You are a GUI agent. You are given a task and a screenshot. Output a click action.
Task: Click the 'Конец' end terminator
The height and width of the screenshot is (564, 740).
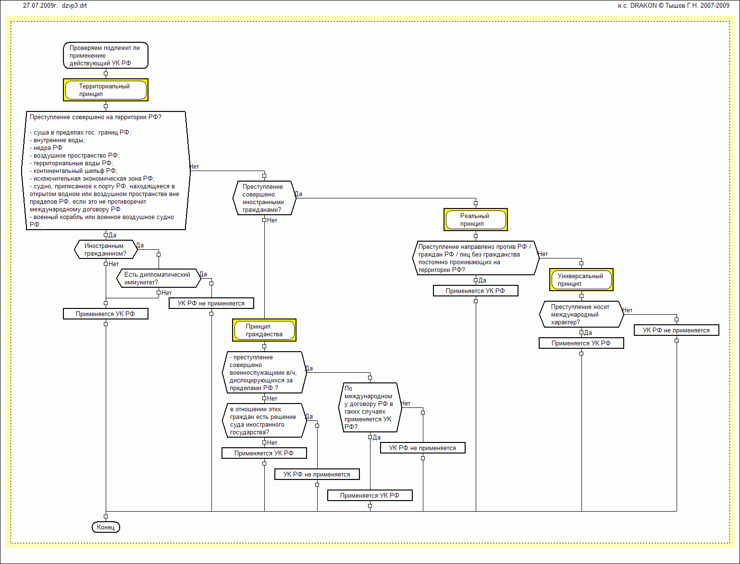pyautogui.click(x=106, y=527)
